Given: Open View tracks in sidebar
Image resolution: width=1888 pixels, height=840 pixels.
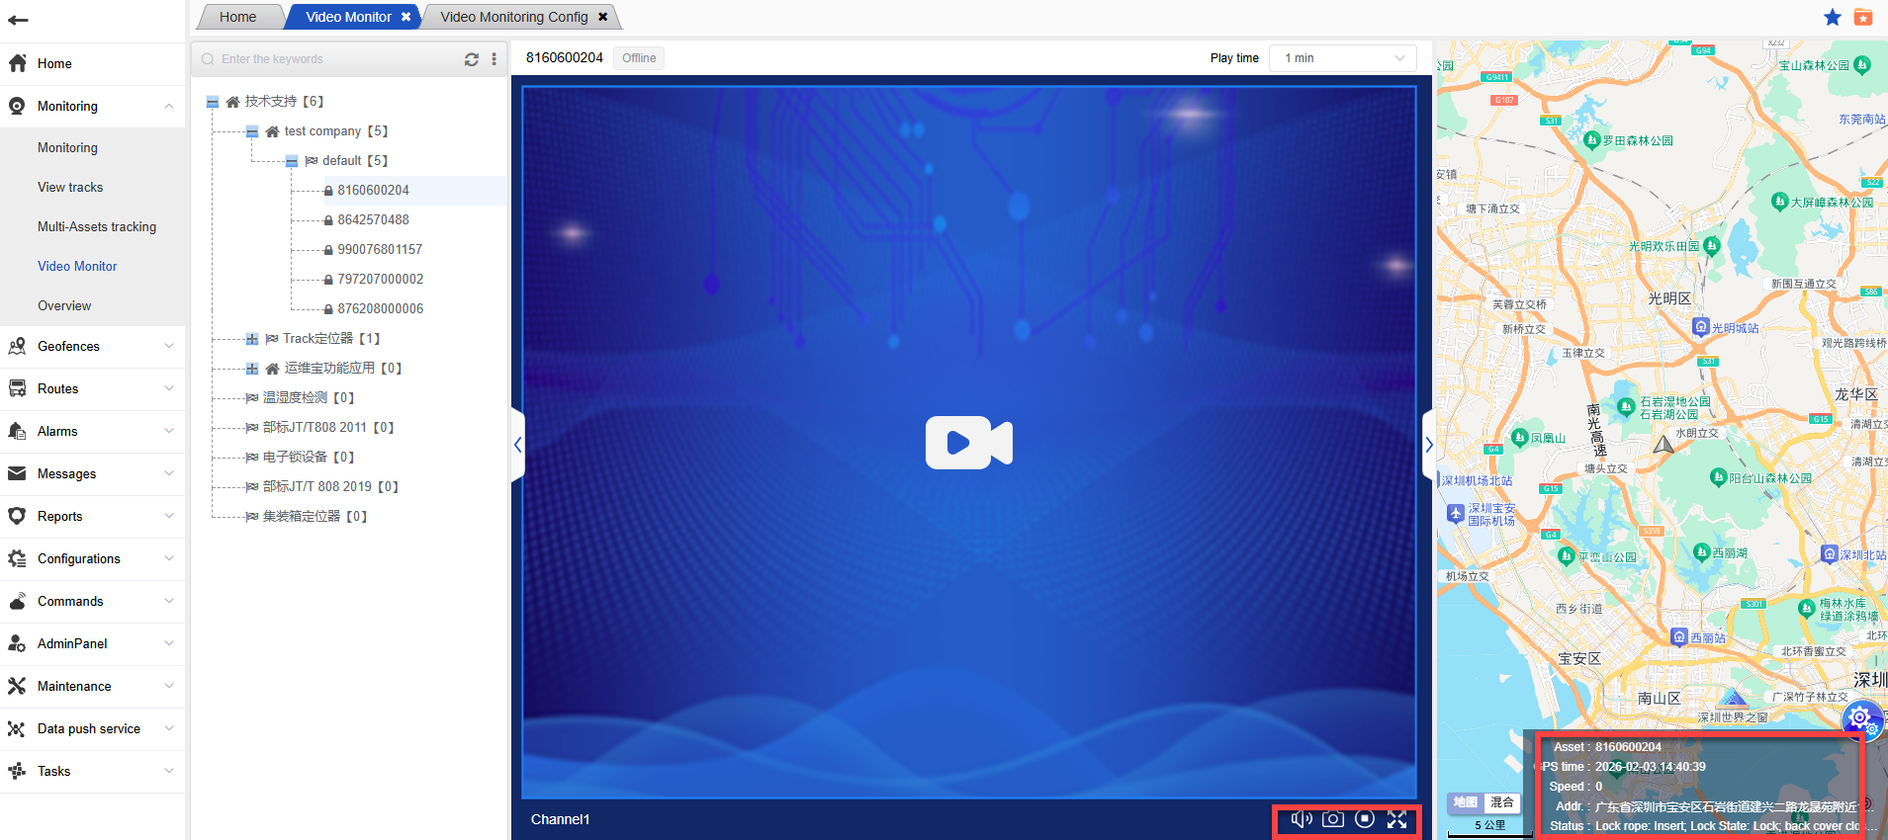Looking at the screenshot, I should tap(70, 187).
